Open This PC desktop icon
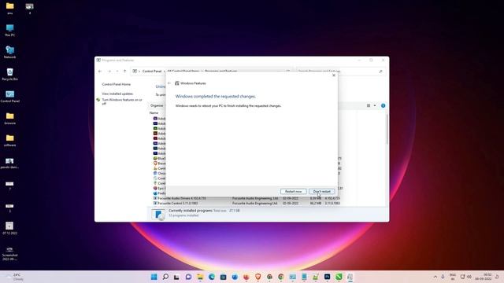 pyautogui.click(x=9, y=31)
